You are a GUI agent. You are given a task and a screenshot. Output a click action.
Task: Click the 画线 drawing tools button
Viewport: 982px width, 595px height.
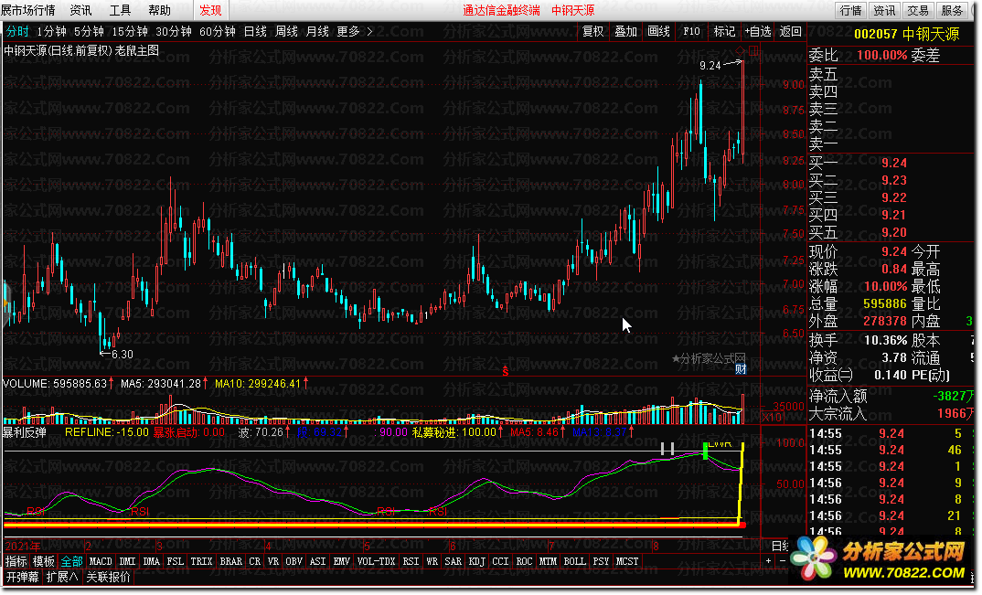click(658, 31)
